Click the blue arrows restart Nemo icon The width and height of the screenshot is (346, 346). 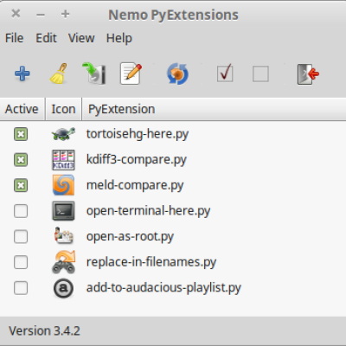coord(177,74)
